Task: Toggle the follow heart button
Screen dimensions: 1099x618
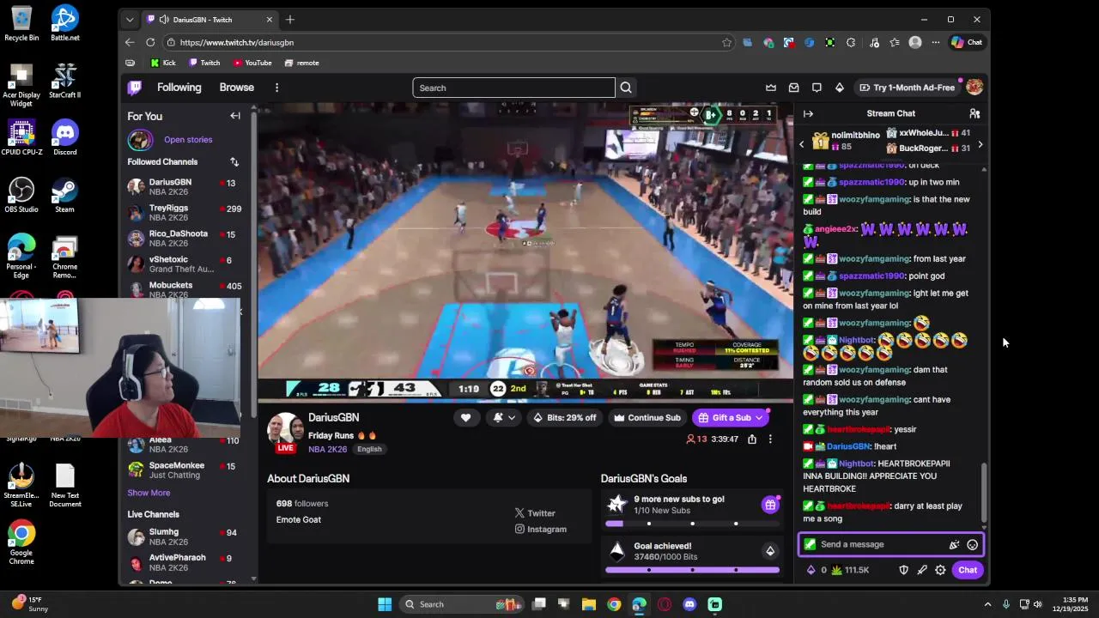Action: (x=465, y=418)
